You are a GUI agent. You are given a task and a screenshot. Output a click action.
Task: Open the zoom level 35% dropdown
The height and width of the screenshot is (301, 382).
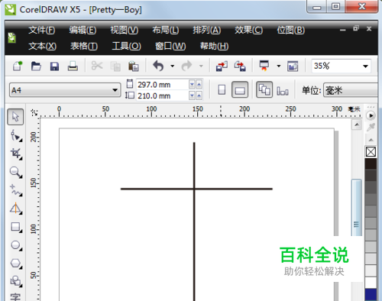[x=366, y=66]
